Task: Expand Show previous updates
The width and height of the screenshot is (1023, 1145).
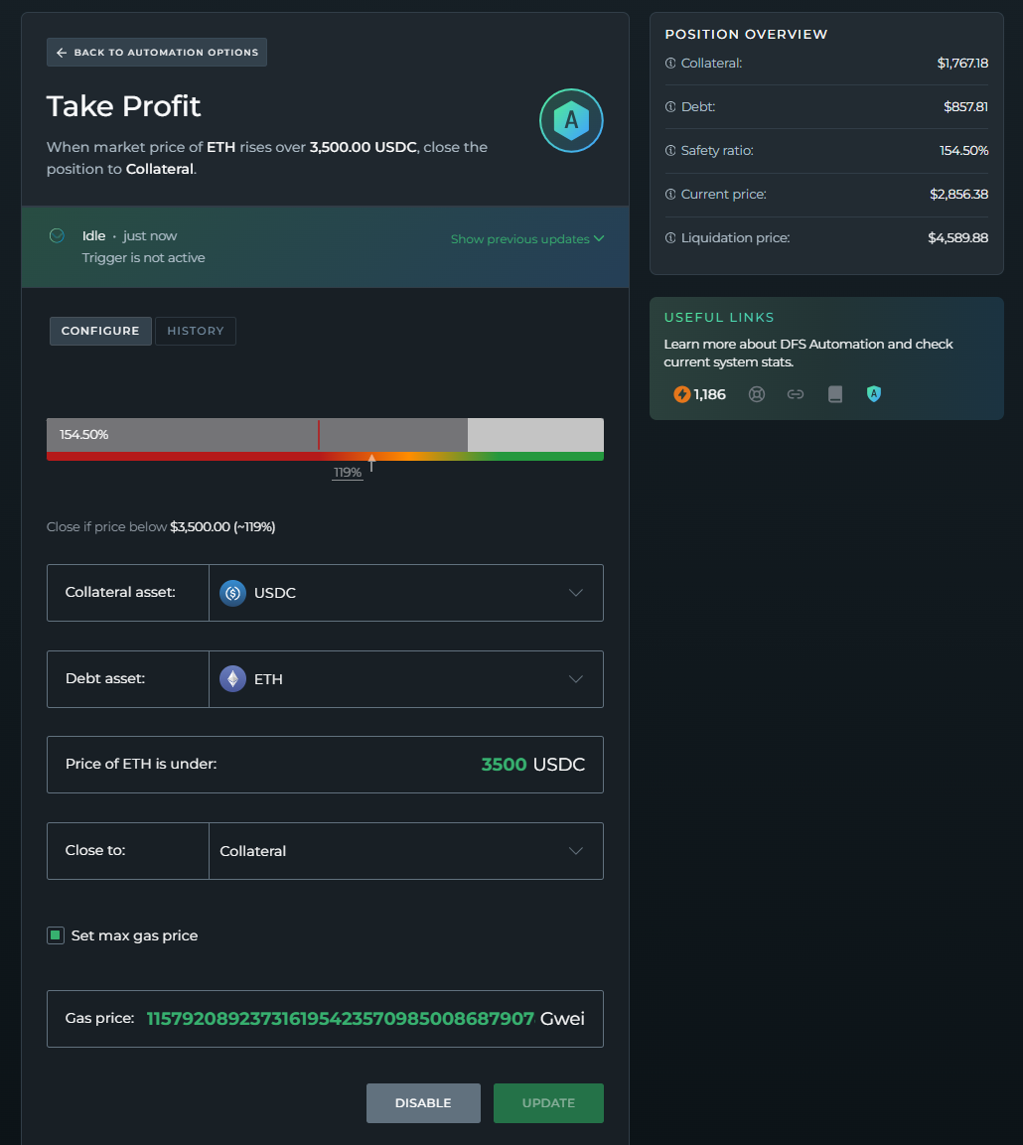Action: coord(526,239)
